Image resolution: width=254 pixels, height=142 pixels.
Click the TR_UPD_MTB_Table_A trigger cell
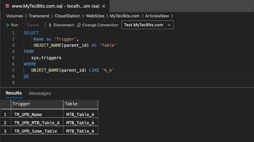click(37, 123)
